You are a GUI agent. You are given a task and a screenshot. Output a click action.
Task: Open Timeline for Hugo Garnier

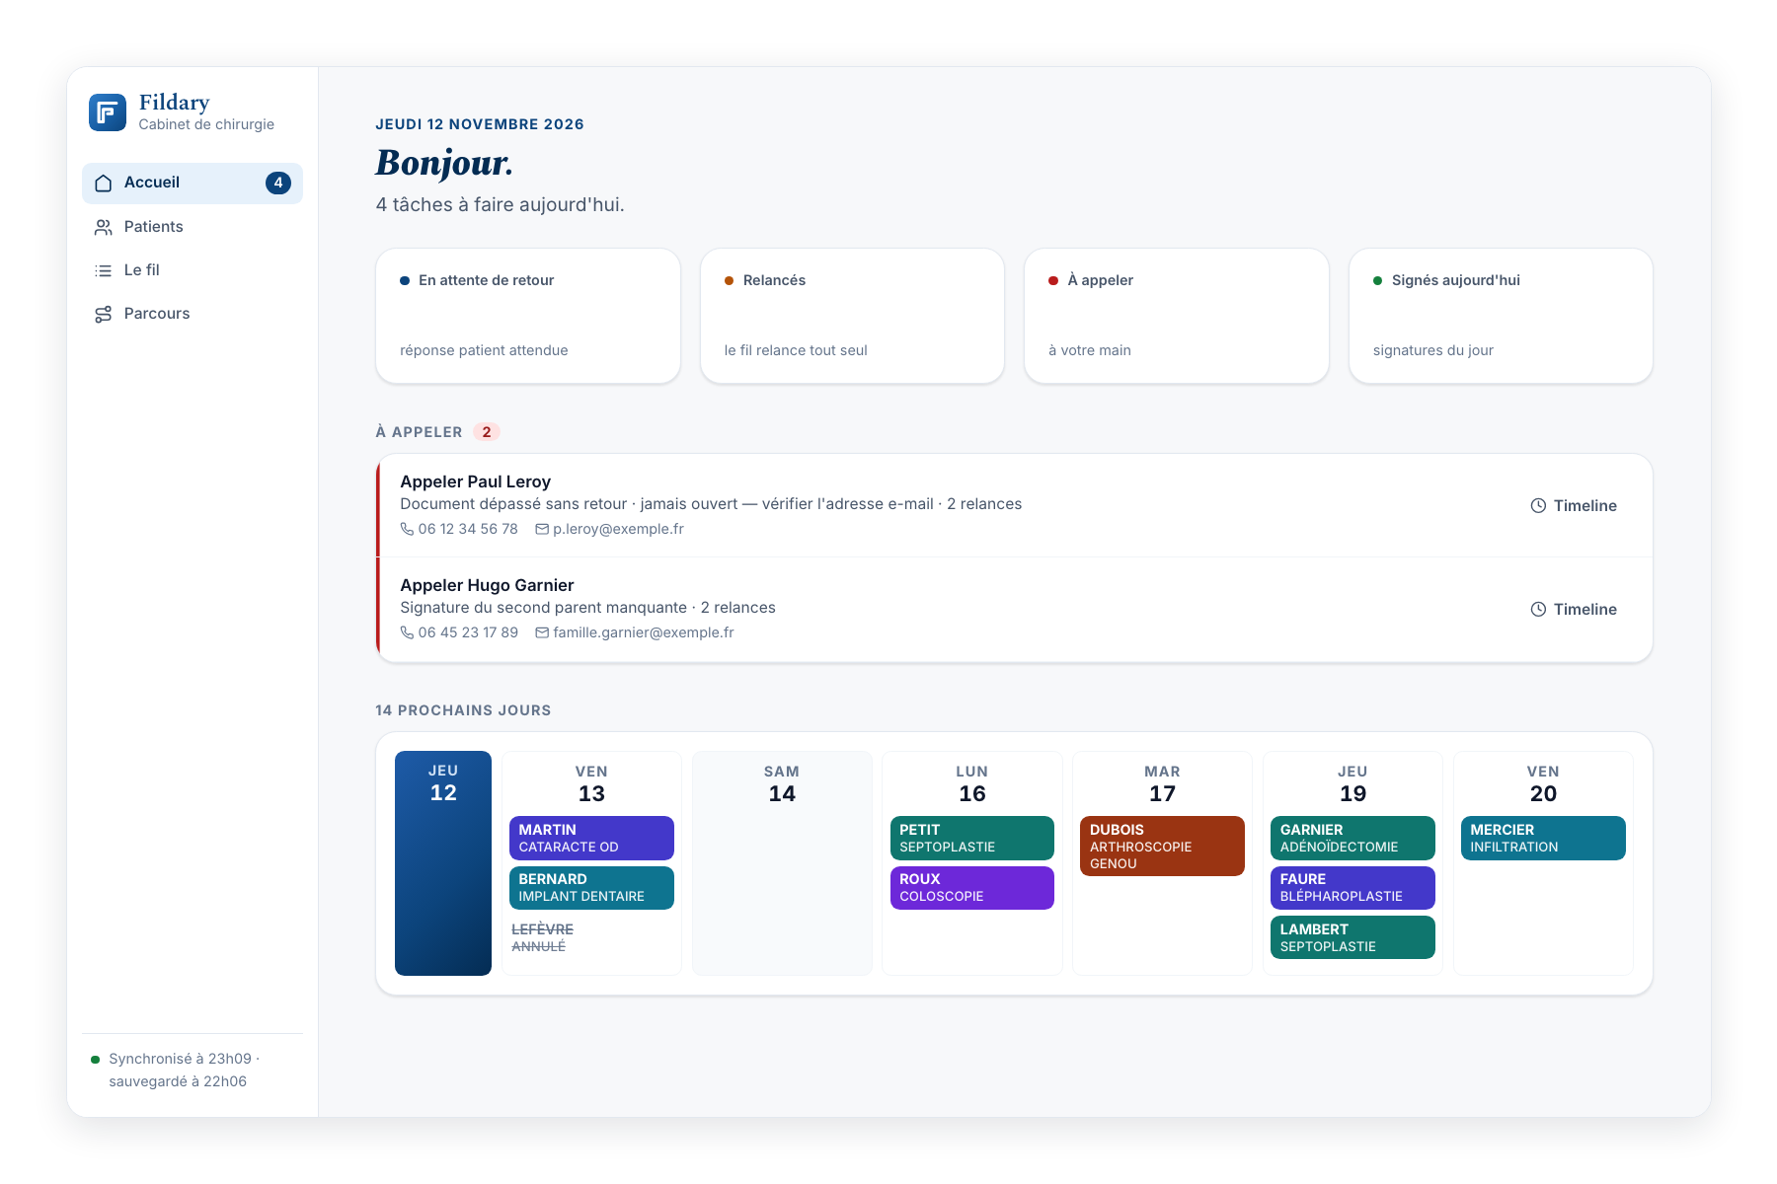point(1574,609)
